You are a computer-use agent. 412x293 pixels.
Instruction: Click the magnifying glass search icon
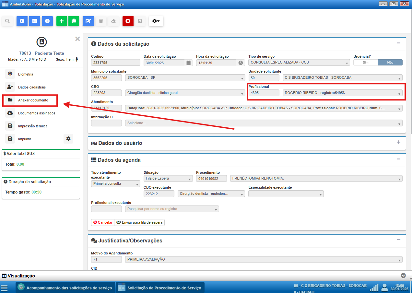7,21
